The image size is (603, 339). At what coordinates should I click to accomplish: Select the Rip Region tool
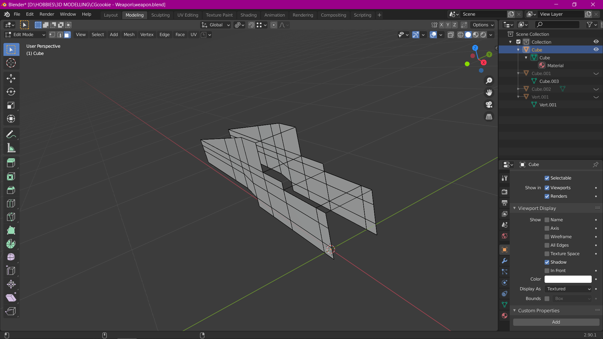11,311
